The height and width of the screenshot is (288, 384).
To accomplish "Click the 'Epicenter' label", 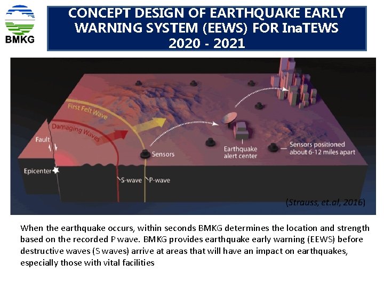I will tap(37, 171).
